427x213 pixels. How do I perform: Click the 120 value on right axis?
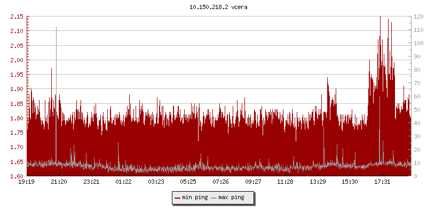click(x=417, y=17)
